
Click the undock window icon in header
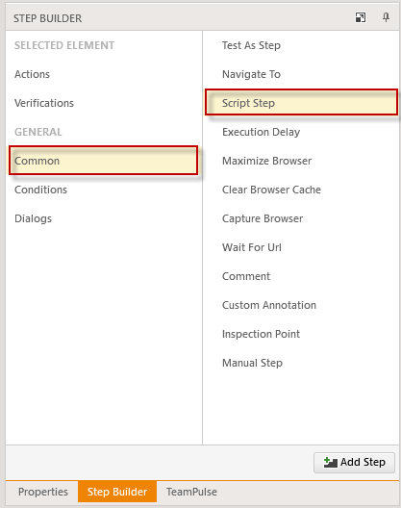point(361,17)
